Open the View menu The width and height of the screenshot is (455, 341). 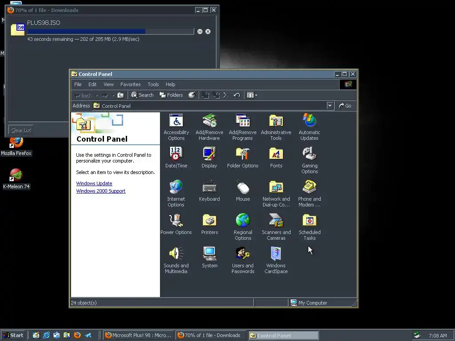pyautogui.click(x=108, y=84)
